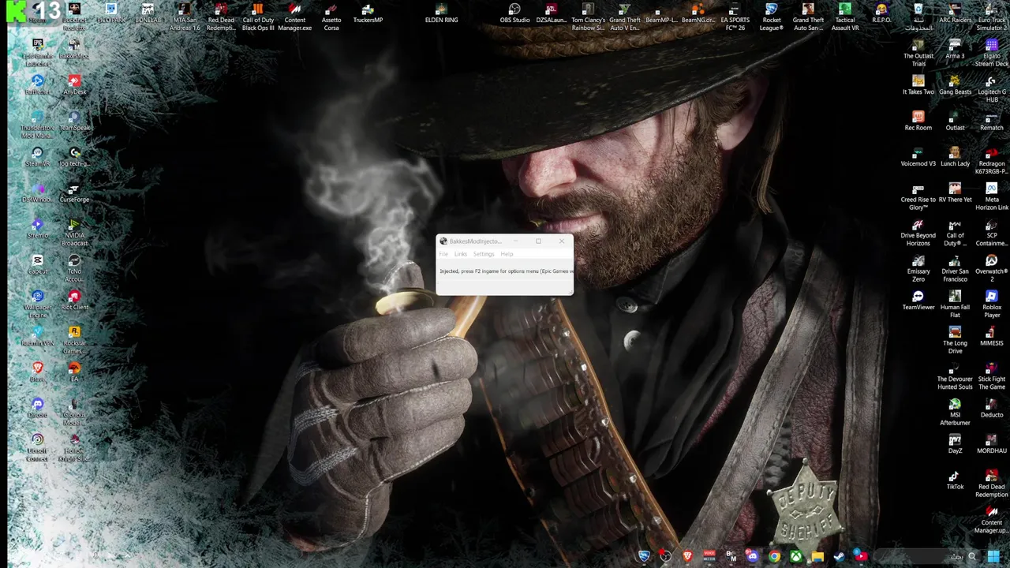This screenshot has height=568, width=1010.
Task: Select the BONELAB desktop shortcut
Action: pos(148,13)
